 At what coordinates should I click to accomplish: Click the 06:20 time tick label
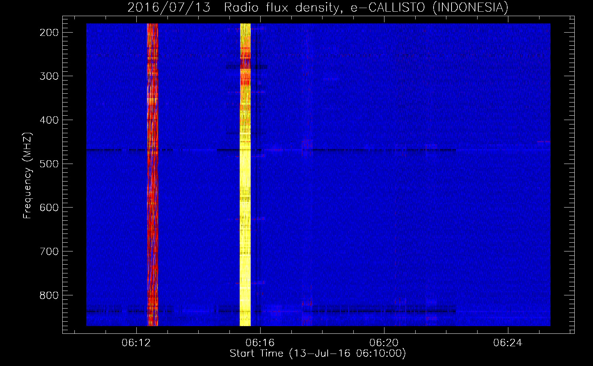tap(384, 343)
